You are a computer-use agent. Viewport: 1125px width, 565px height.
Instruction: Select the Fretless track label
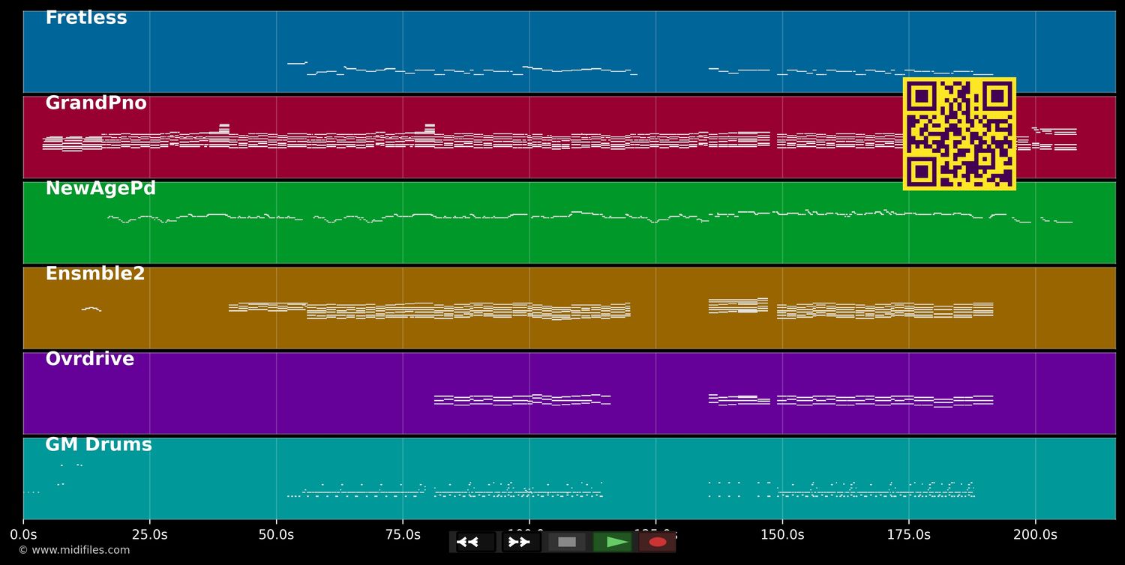click(86, 19)
